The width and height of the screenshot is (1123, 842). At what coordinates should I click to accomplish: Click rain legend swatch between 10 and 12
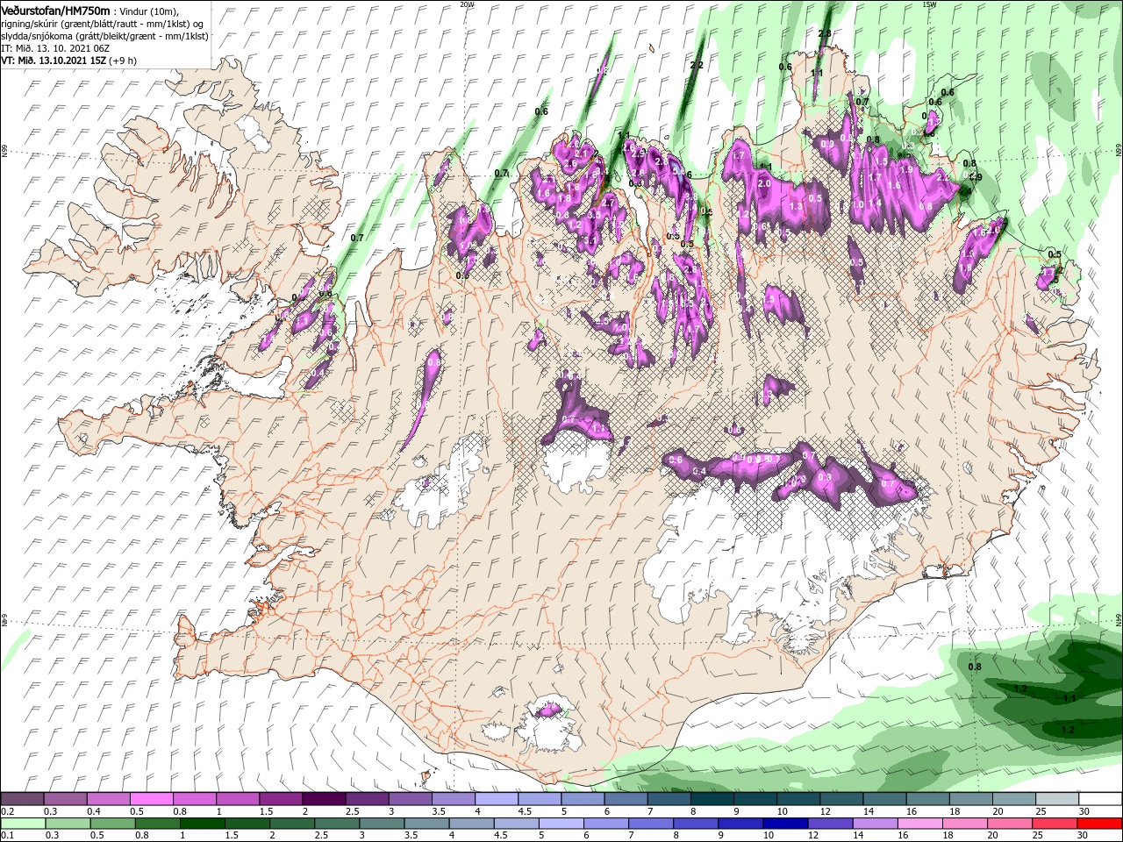[x=786, y=824]
